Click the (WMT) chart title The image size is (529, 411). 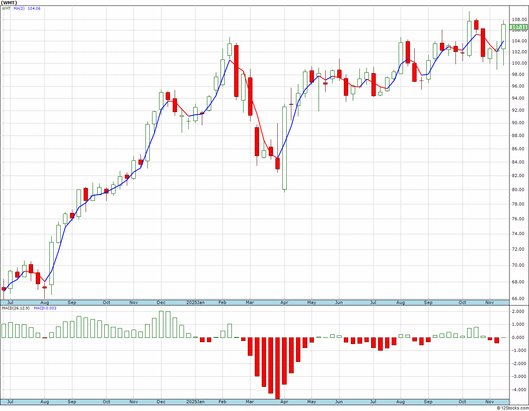click(9, 3)
